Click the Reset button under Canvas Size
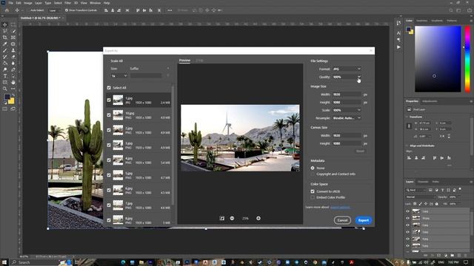This screenshot has width=474, height=266. 360,151
